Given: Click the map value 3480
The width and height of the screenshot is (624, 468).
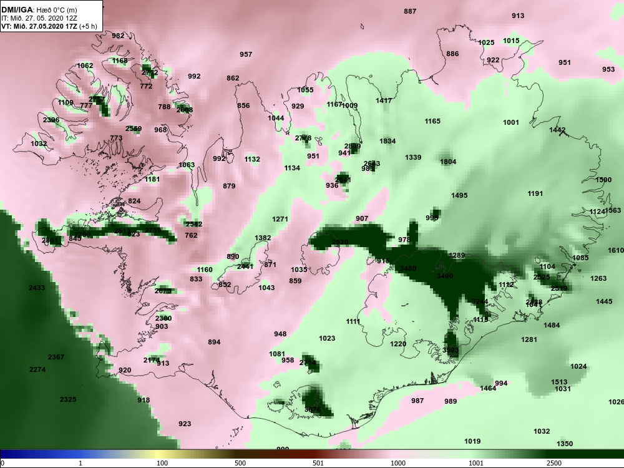Looking at the screenshot, I should coord(408,268).
